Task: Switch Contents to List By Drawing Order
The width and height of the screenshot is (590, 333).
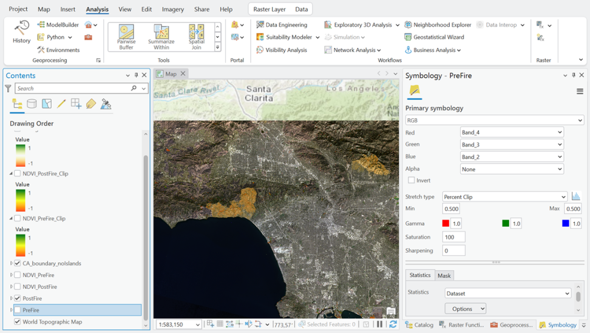Action: (17, 104)
